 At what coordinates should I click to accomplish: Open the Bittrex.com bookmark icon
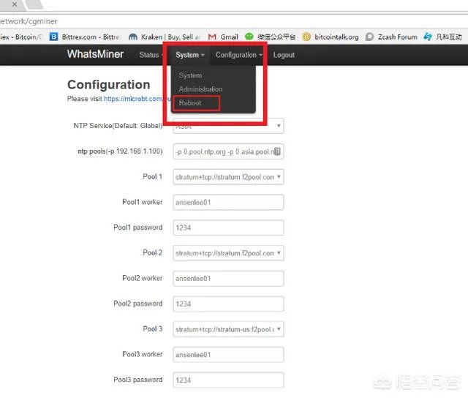pos(53,37)
